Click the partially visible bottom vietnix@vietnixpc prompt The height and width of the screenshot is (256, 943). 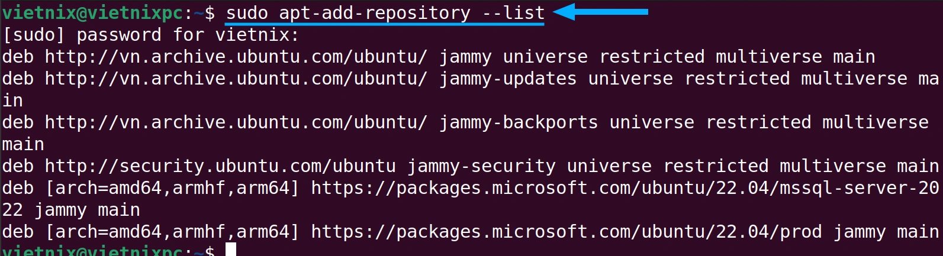point(92,251)
